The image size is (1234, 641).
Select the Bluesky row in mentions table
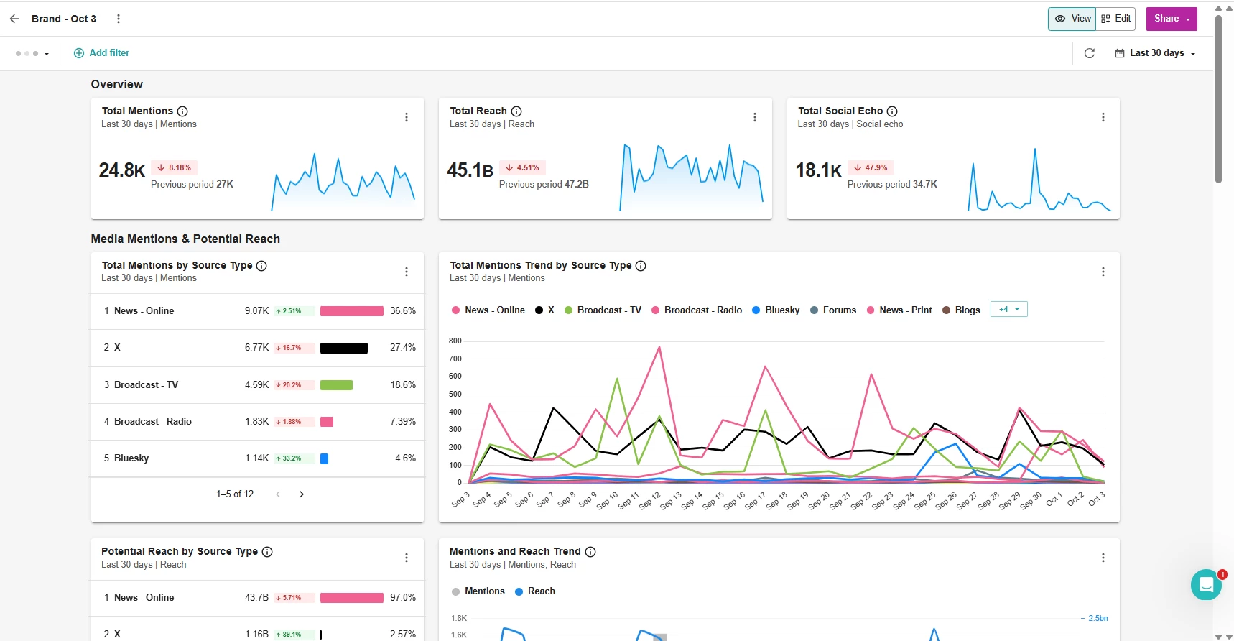[257, 458]
